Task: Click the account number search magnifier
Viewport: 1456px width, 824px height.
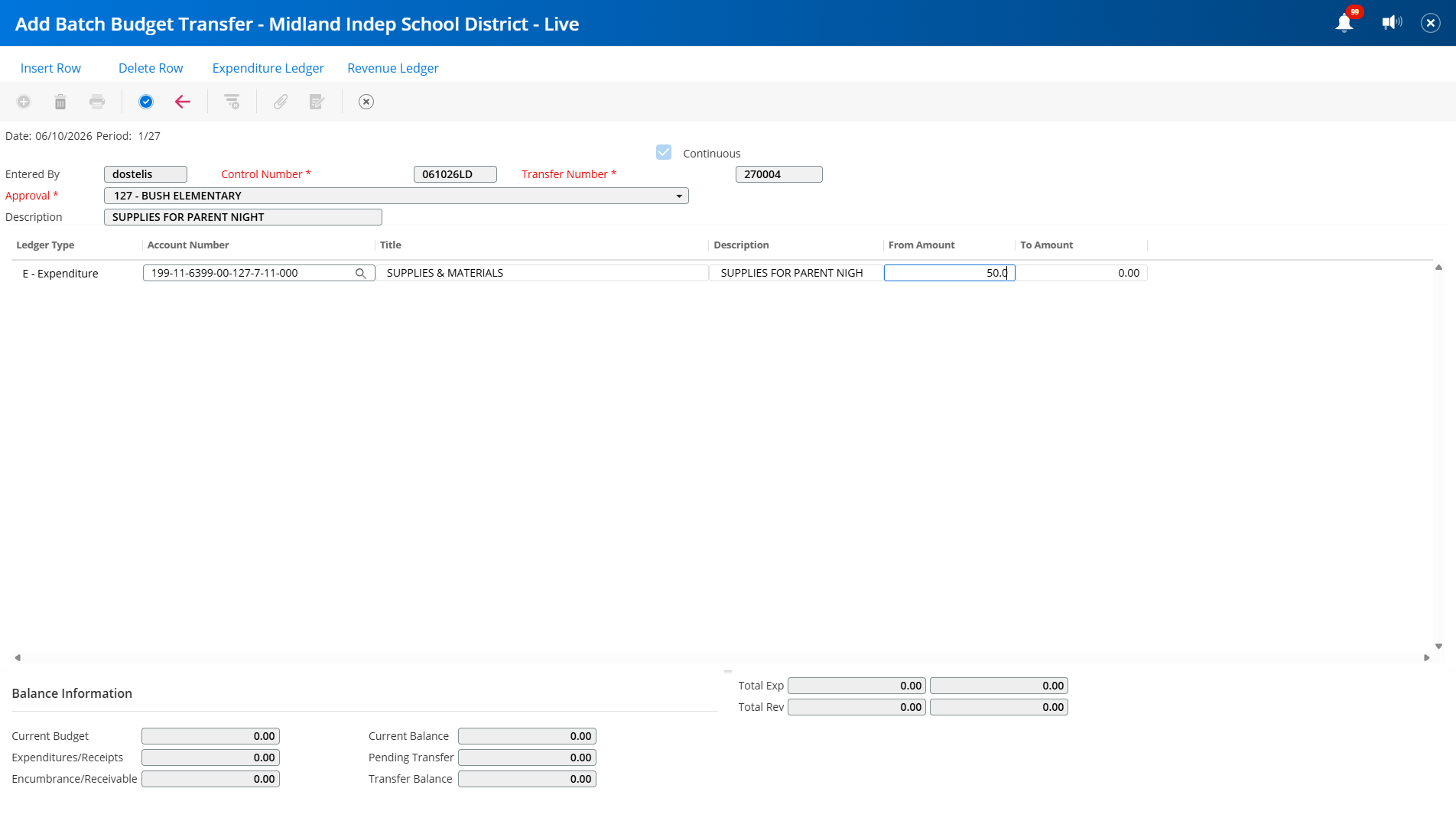Action: (361, 273)
